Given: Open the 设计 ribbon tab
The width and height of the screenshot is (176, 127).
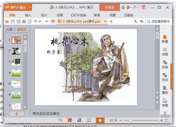Looking at the screenshot, I should [44, 15].
